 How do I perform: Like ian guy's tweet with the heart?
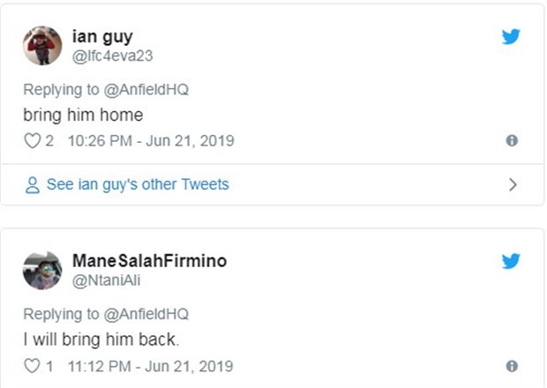[x=32, y=141]
